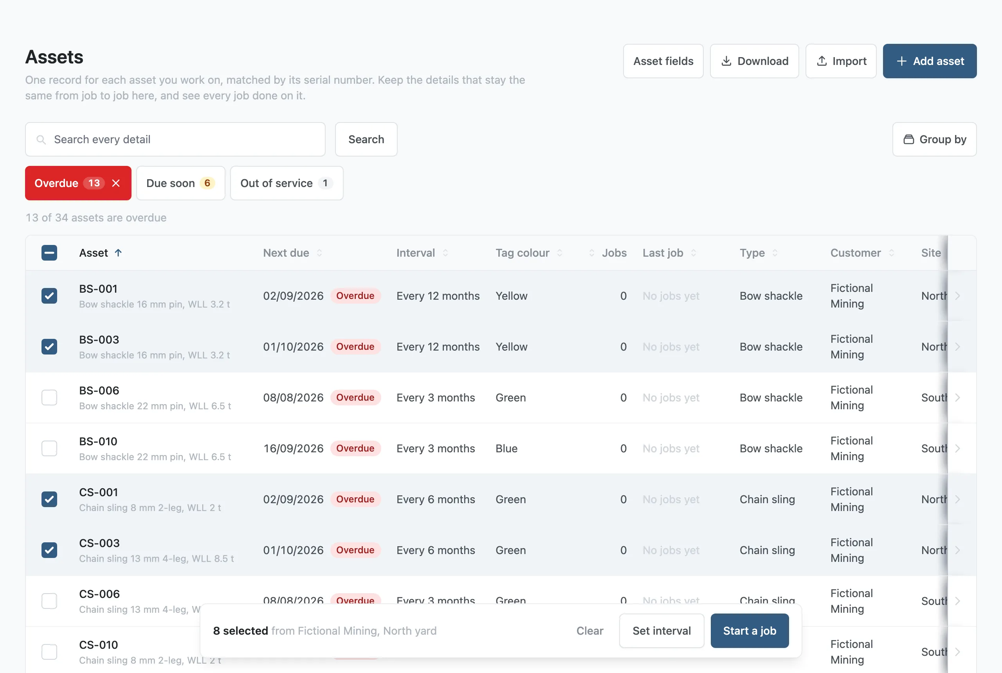The image size is (1002, 673).
Task: Open the CS-010 row with its chevron
Action: pos(958,652)
